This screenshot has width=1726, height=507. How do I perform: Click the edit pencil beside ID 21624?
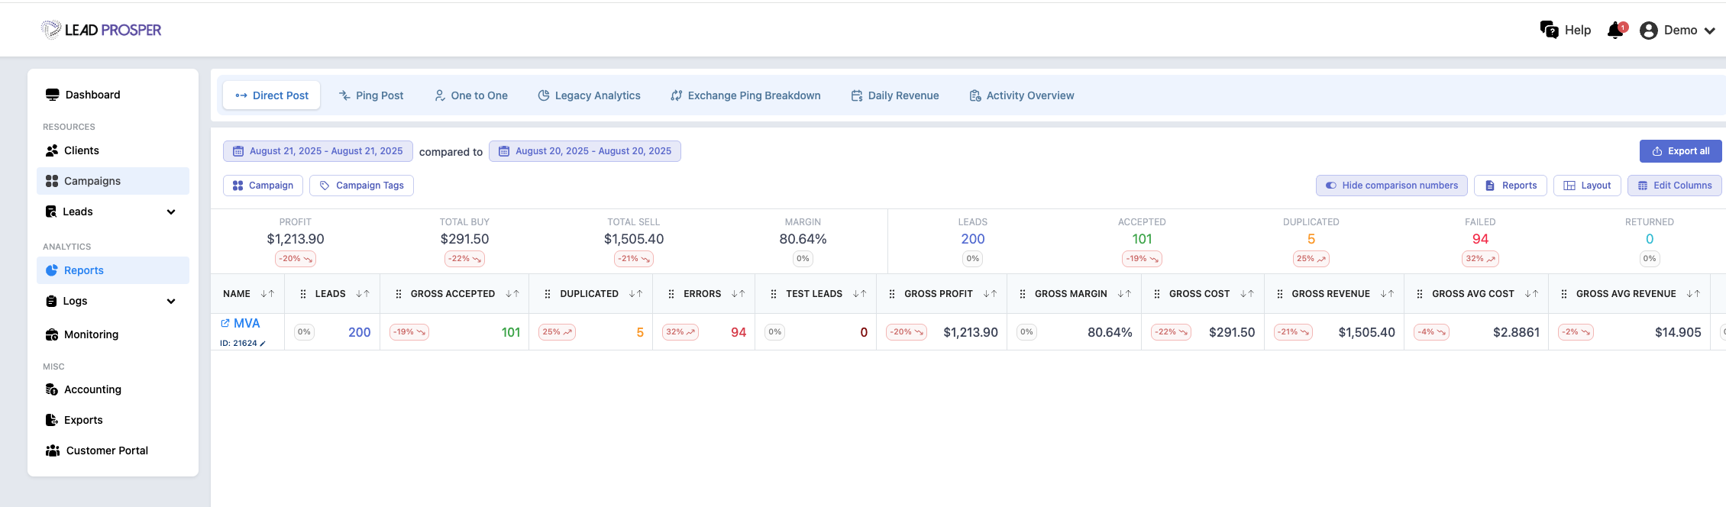[263, 344]
